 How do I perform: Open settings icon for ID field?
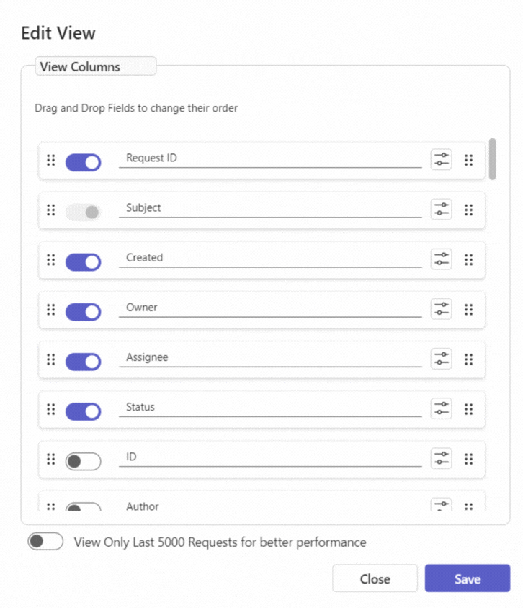[x=441, y=458]
